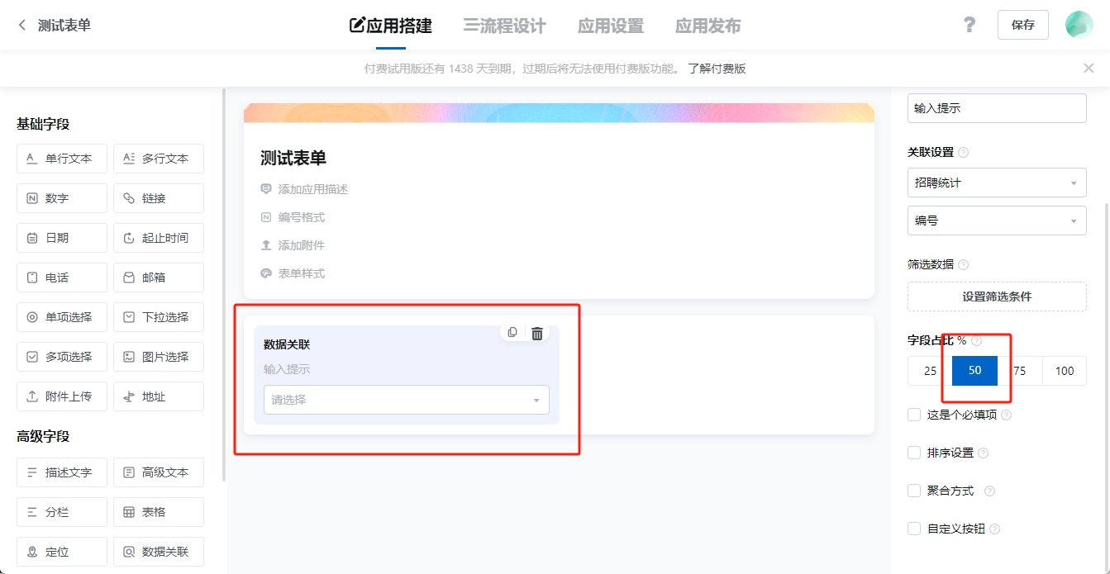Screen dimensions: 1110x574
Task: Open the 招聘统计 dropdown
Action: 996,183
